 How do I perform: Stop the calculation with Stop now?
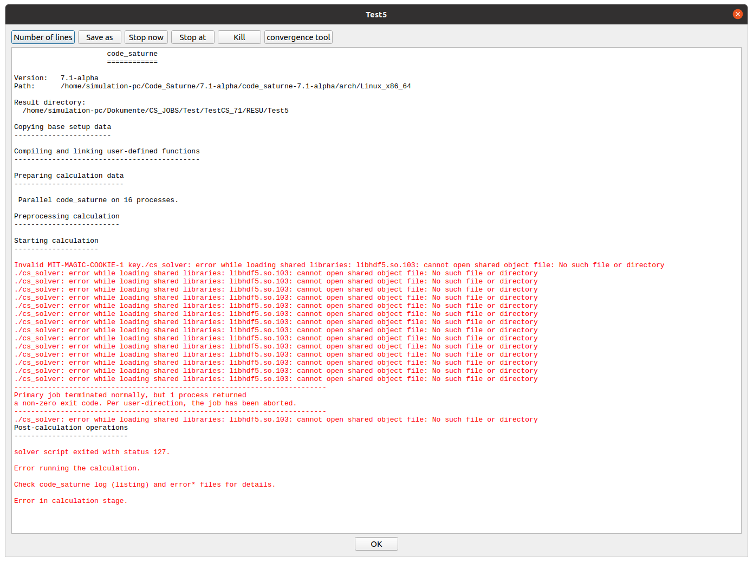click(146, 37)
